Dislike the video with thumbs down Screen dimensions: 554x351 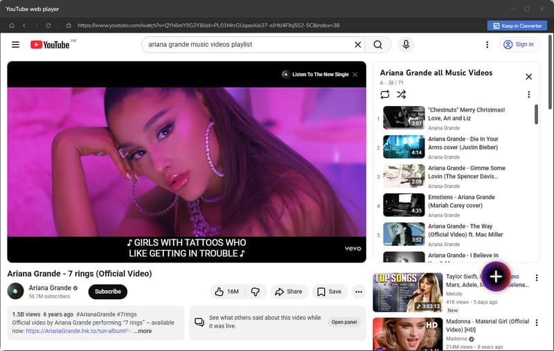(x=256, y=291)
